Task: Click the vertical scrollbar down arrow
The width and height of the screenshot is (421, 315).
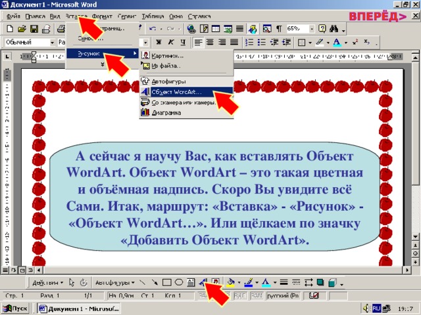Action: point(415,237)
